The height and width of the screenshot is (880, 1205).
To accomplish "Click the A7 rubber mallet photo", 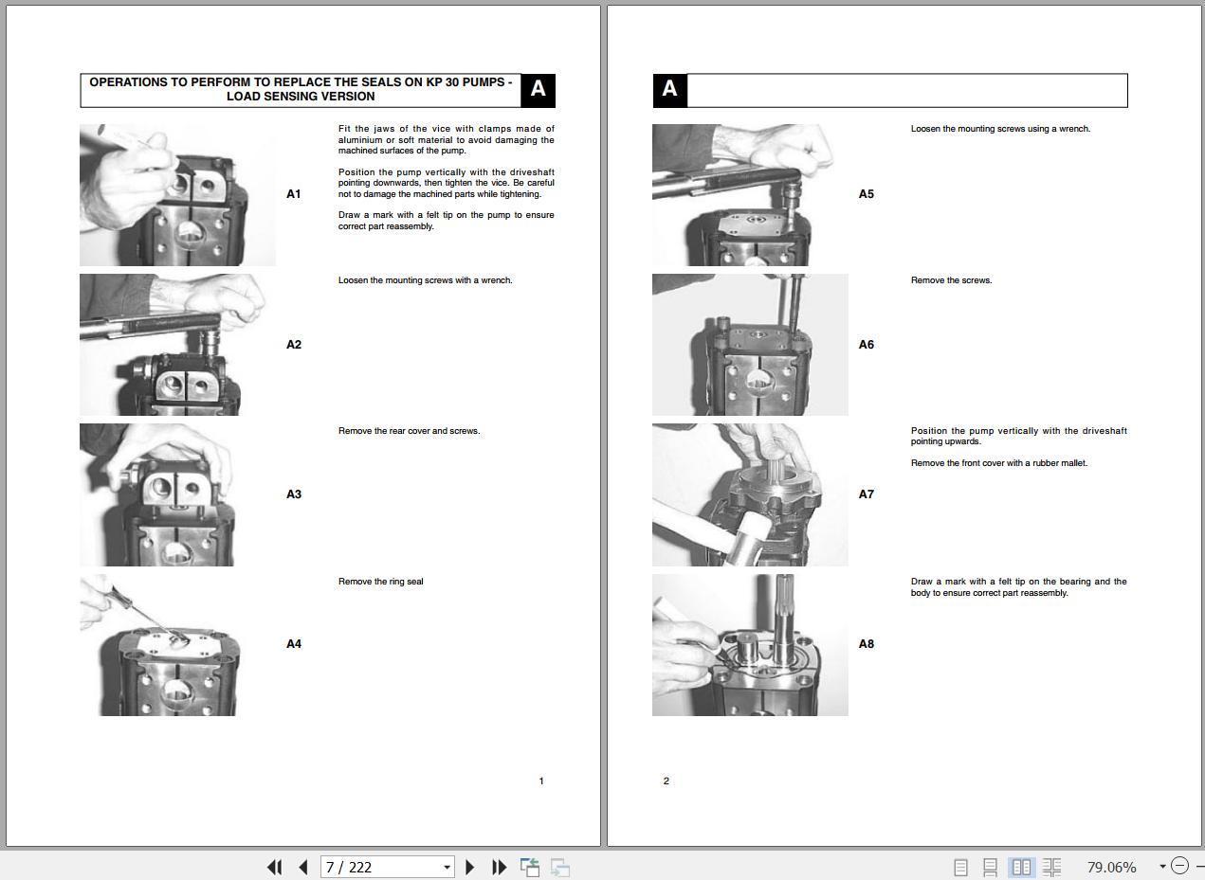I will [x=750, y=494].
